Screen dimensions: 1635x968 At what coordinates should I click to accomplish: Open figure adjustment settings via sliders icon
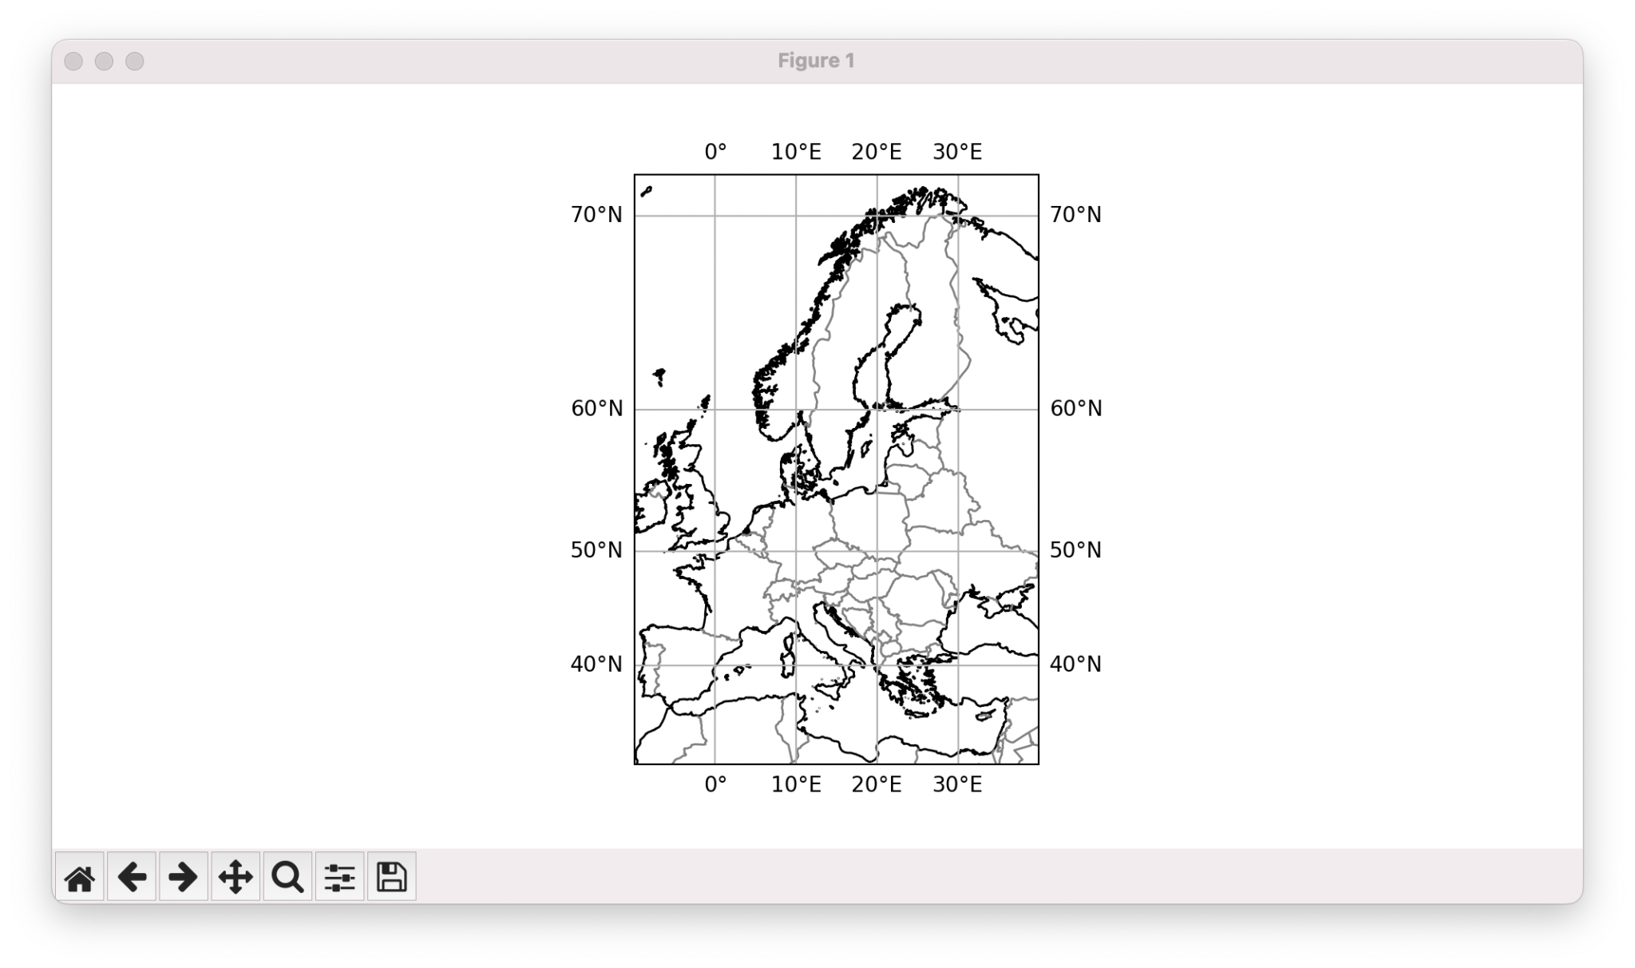(x=339, y=877)
